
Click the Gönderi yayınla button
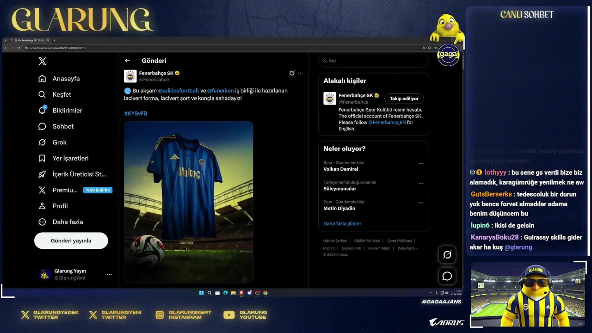point(71,240)
